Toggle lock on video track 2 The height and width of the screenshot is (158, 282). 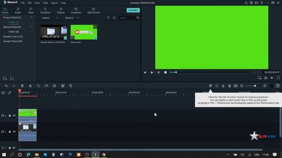point(10,115)
